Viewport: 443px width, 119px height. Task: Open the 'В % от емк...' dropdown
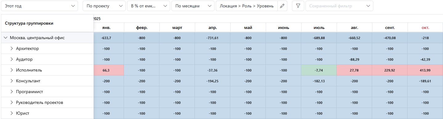(149, 6)
